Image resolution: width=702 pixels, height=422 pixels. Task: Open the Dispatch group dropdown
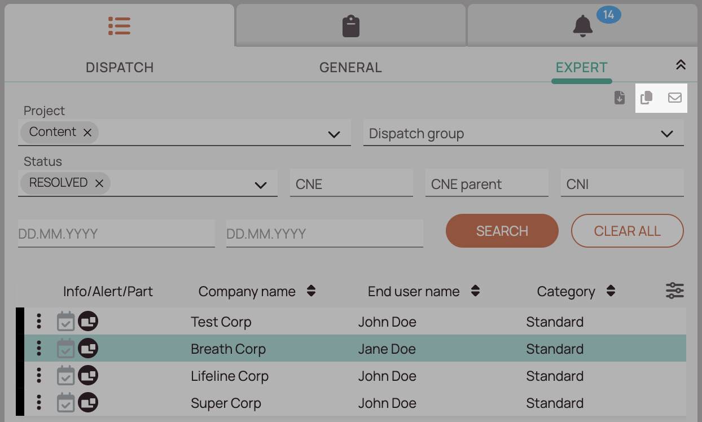667,133
